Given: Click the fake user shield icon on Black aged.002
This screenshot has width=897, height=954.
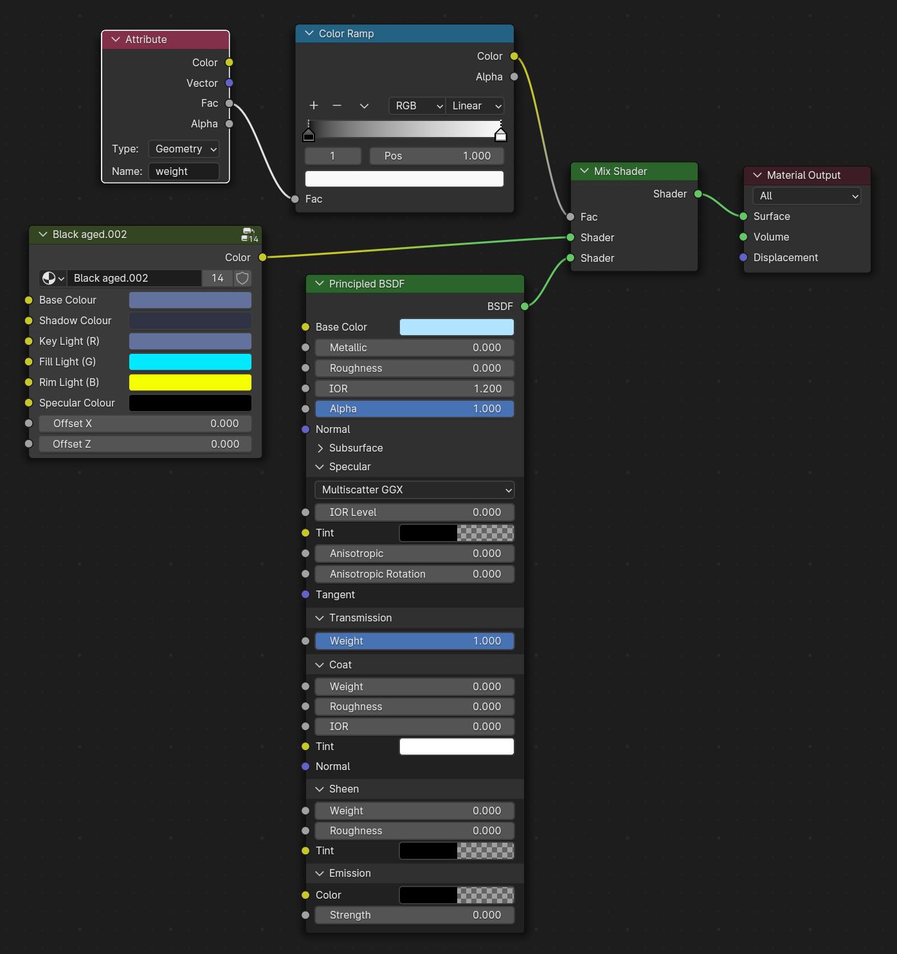Looking at the screenshot, I should coord(242,278).
